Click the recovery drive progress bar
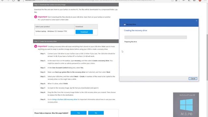 [156, 37]
